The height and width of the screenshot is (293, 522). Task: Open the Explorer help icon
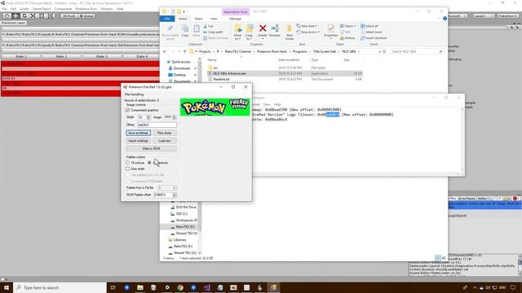click(445, 19)
